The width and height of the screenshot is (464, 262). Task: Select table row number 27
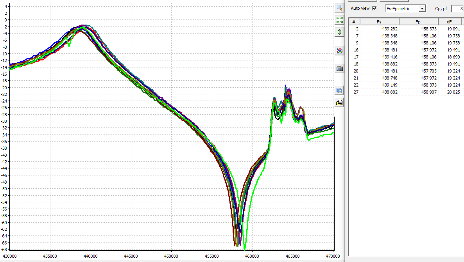(406, 92)
